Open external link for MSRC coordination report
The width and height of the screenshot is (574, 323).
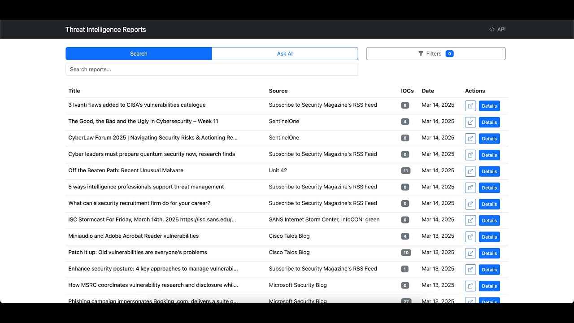(470, 286)
